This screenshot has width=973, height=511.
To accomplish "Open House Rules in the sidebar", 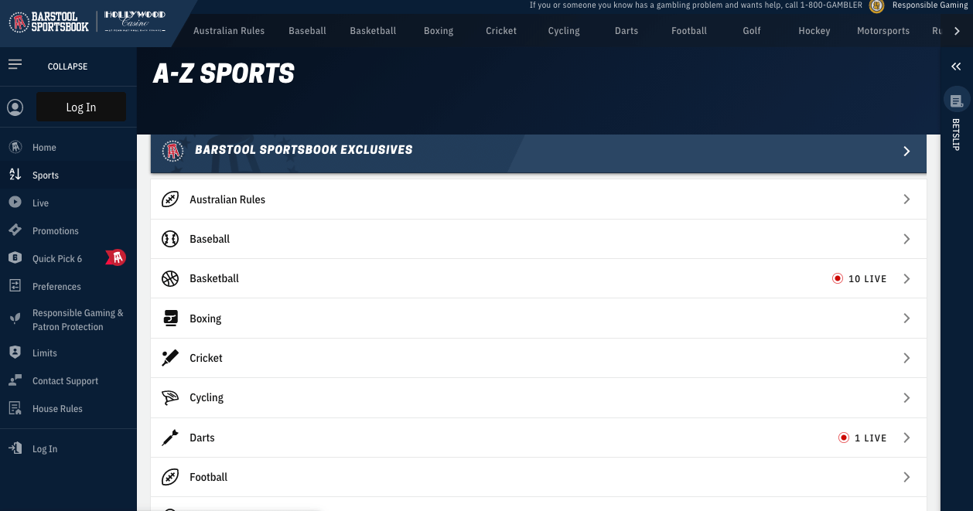I will [57, 408].
